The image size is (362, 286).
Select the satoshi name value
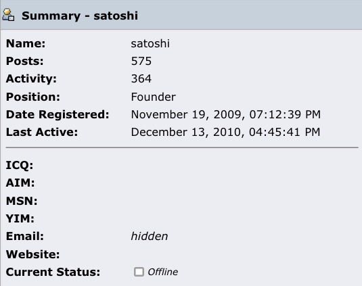pyautogui.click(x=150, y=43)
